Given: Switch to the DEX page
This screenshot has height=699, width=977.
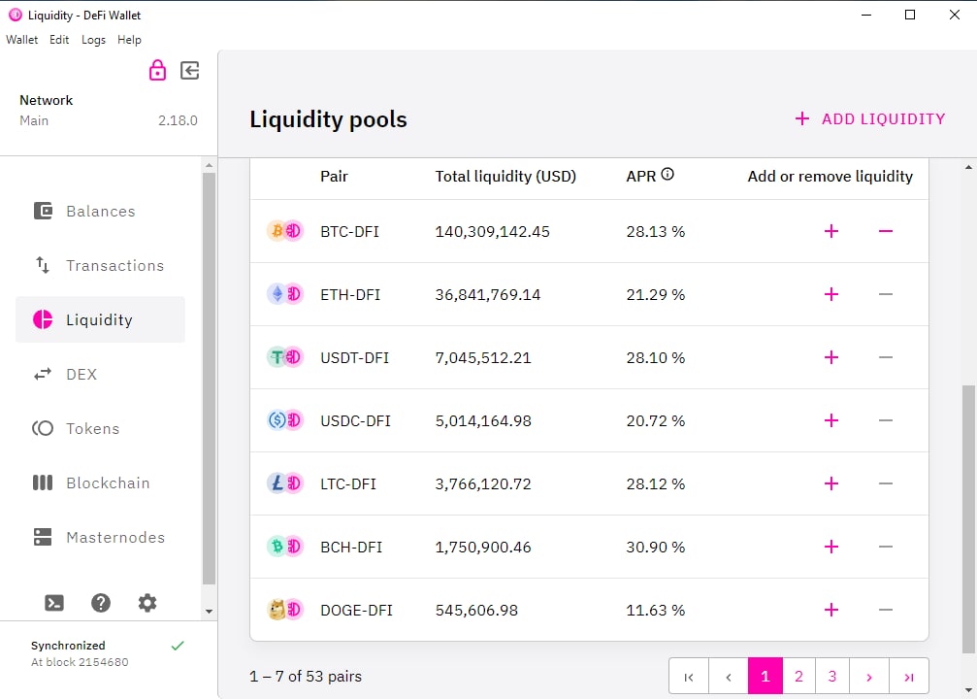Looking at the screenshot, I should (x=81, y=375).
